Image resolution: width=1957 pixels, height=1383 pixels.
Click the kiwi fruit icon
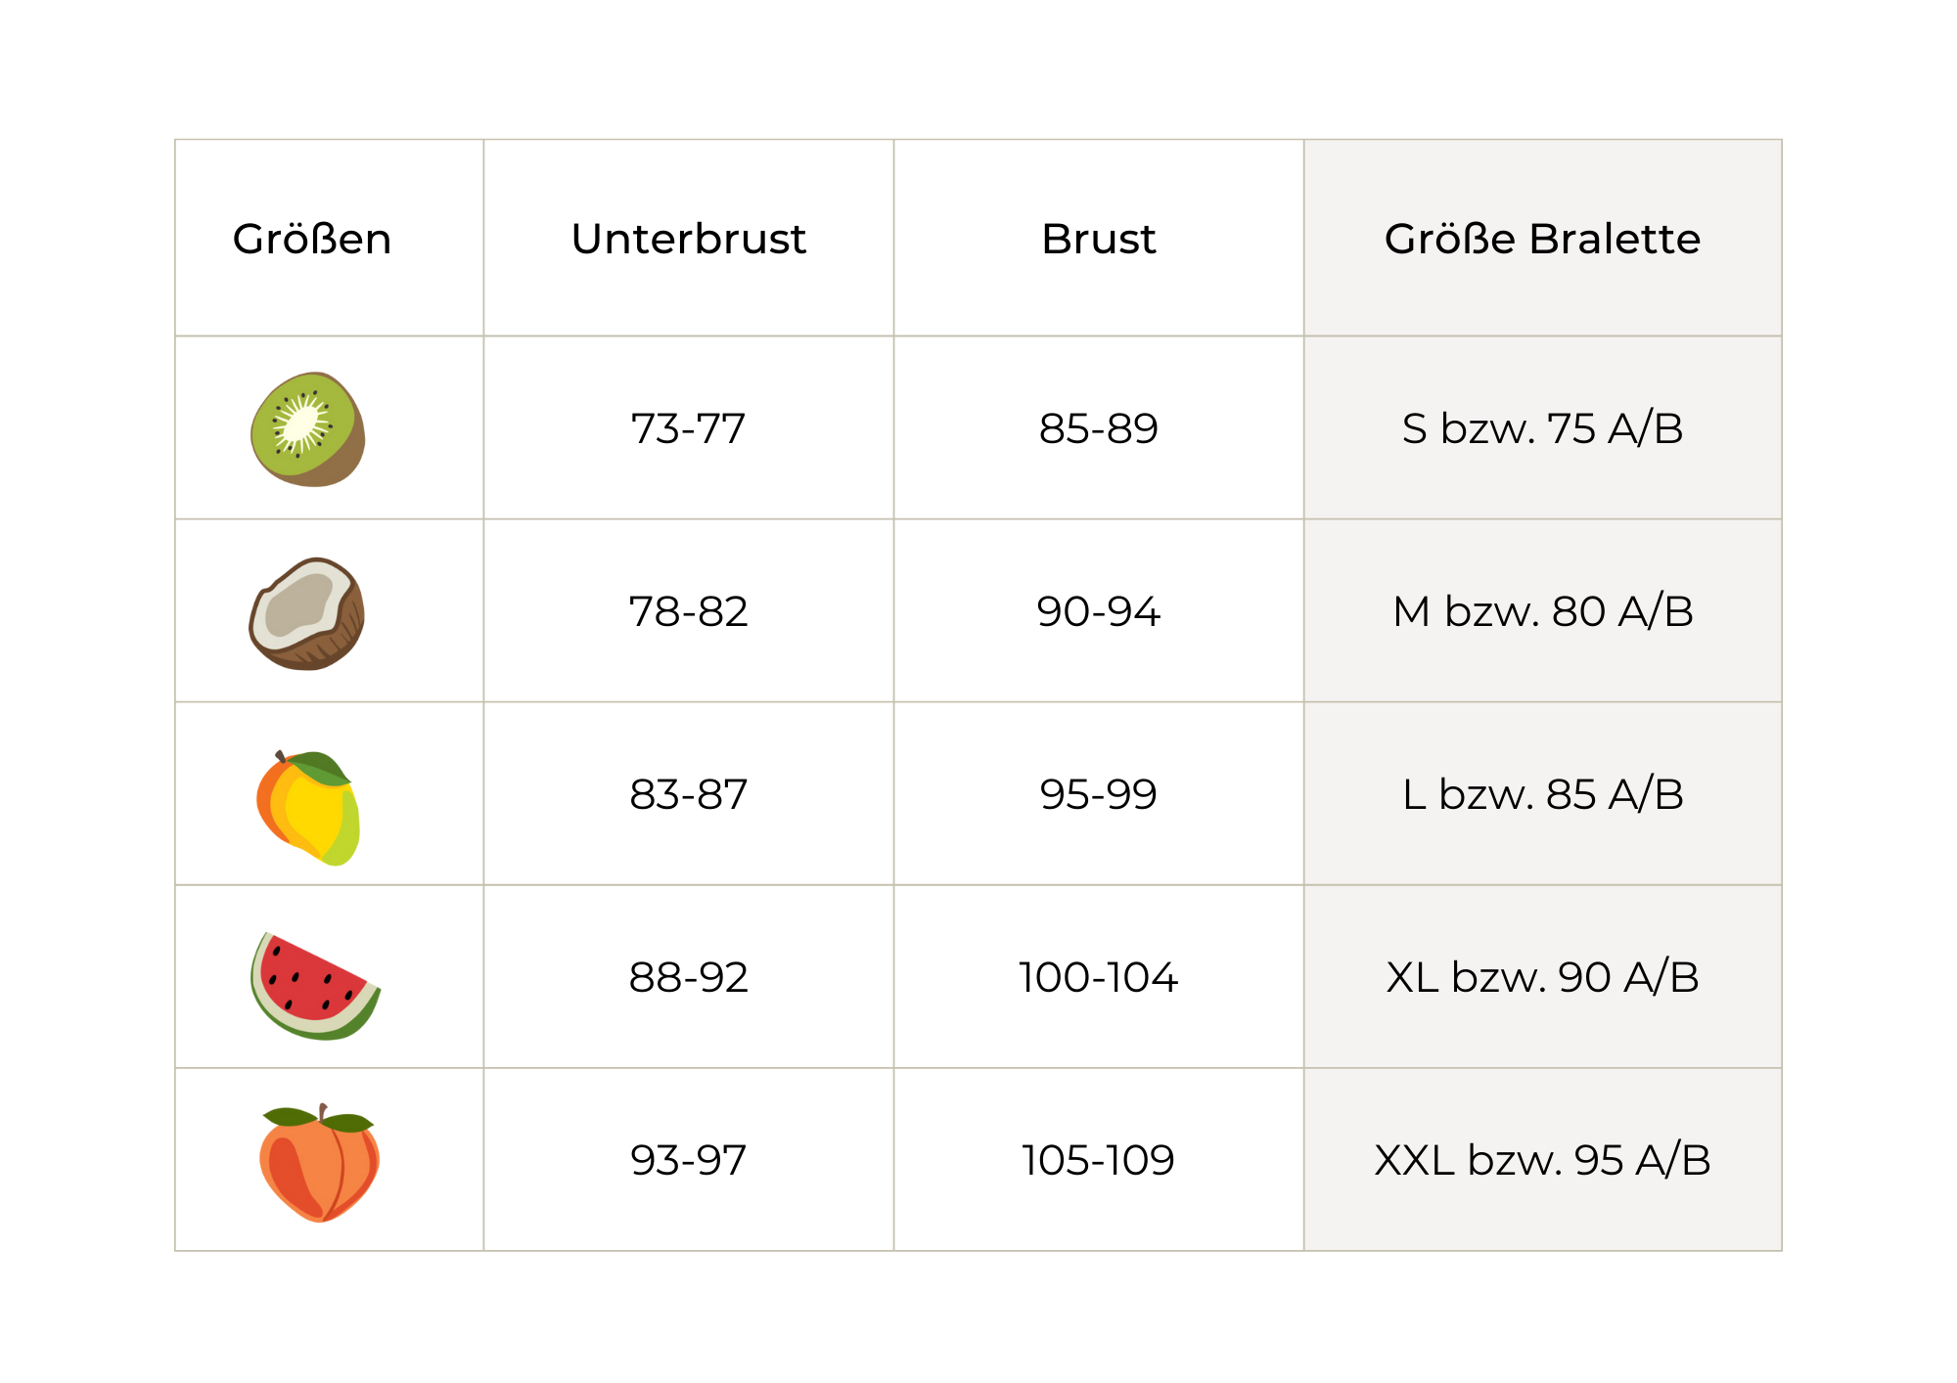pyautogui.click(x=308, y=429)
